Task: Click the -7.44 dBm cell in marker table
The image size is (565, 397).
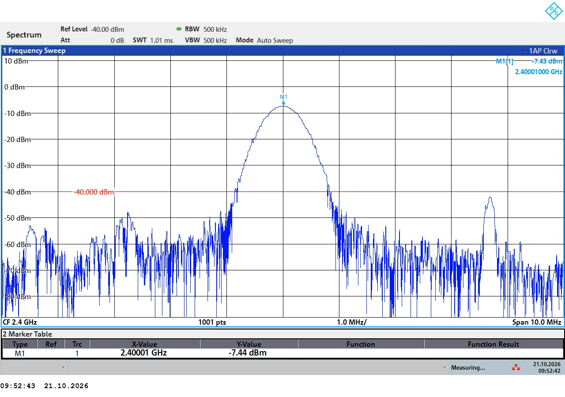Action: pos(247,353)
